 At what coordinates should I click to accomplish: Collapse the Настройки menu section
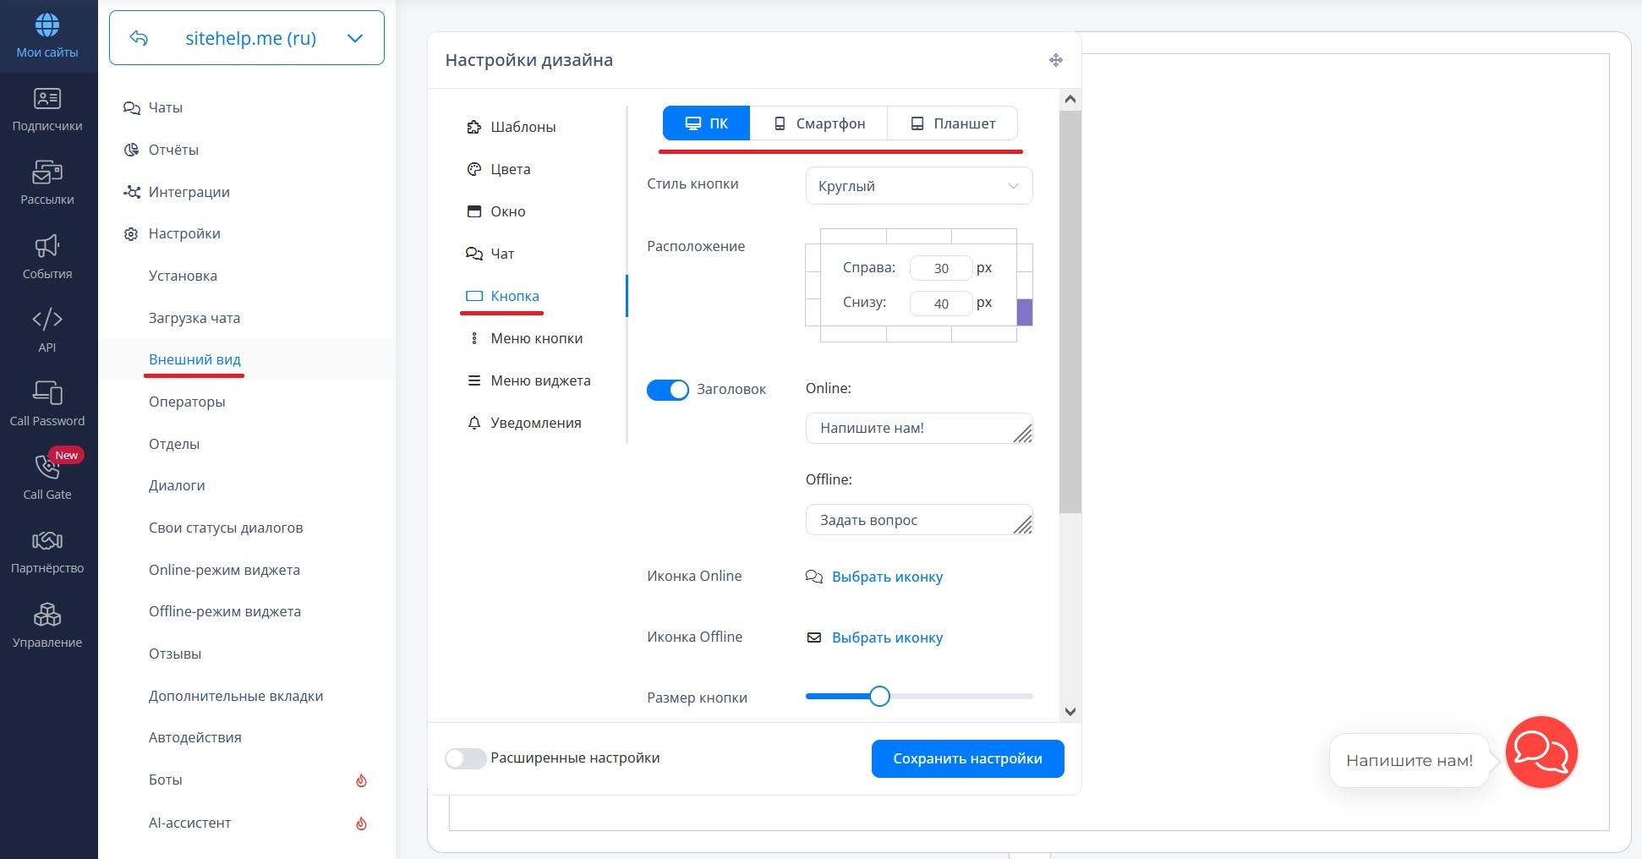183,233
